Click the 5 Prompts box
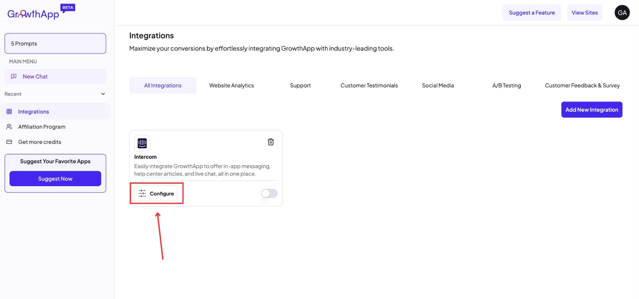639x299 pixels. (55, 43)
